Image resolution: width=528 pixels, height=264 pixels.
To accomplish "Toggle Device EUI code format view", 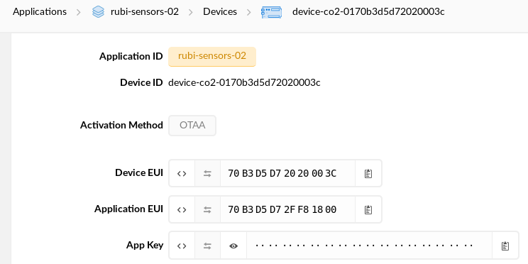I will click(x=182, y=173).
